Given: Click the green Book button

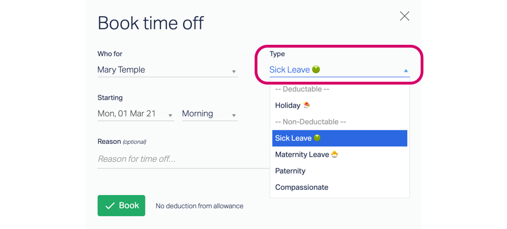Looking at the screenshot, I should coord(121,205).
